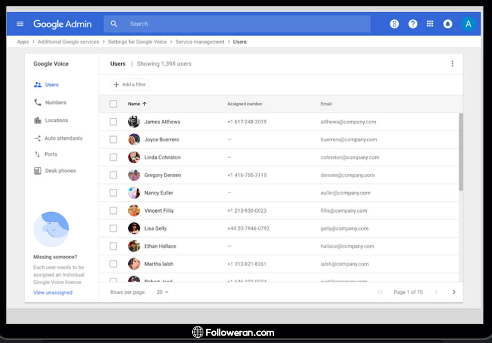Viewport: 492px width, 343px height.
Task: Click the account avatar icon
Action: tap(469, 24)
